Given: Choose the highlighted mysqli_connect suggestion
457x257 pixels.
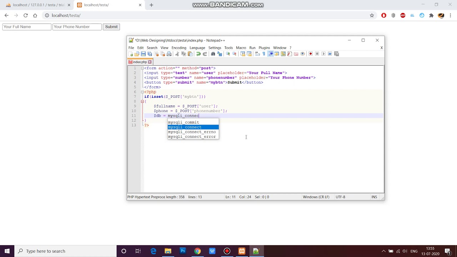Looking at the screenshot, I should click(193, 127).
